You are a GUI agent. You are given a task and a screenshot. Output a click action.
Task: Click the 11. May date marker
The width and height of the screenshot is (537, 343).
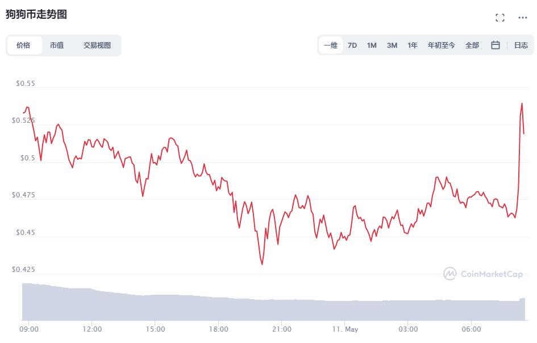pos(345,329)
